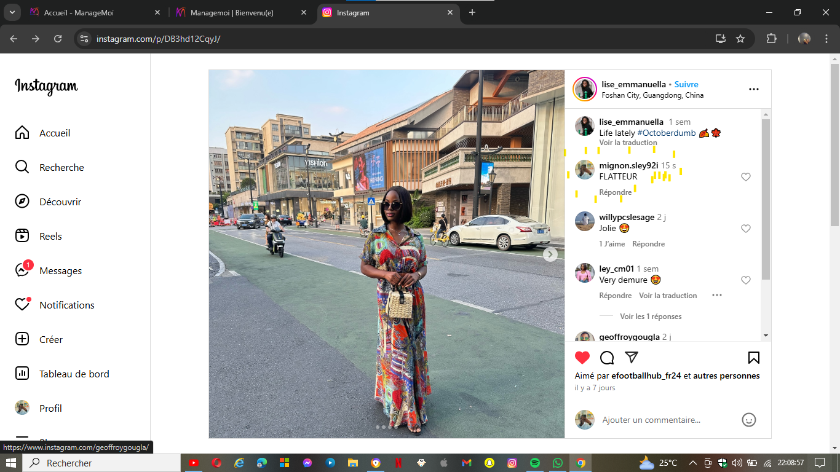Click Suivre to follow lise_emmanuella
This screenshot has height=472, width=840.
coord(686,84)
